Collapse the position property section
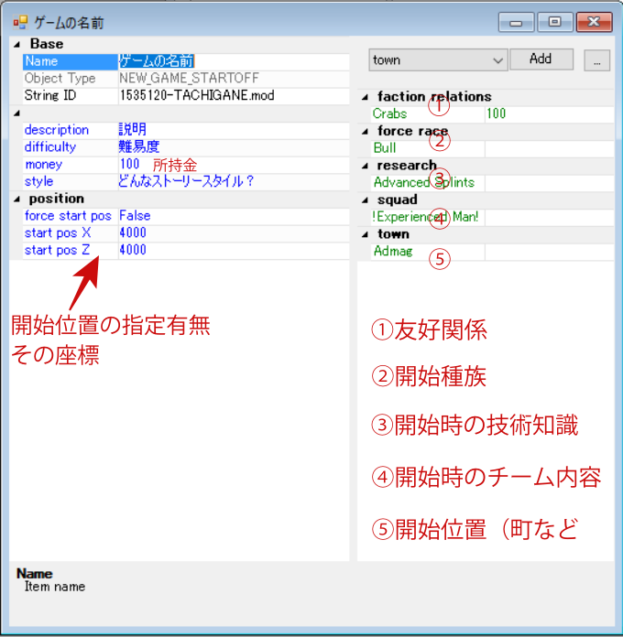The width and height of the screenshot is (623, 637). click(16, 199)
